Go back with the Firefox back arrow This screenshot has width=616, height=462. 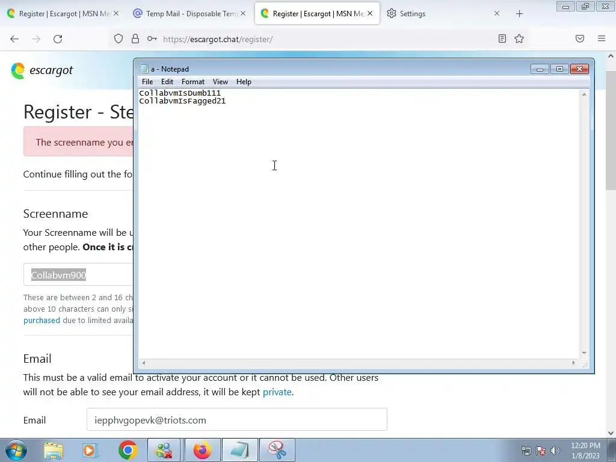[14, 39]
